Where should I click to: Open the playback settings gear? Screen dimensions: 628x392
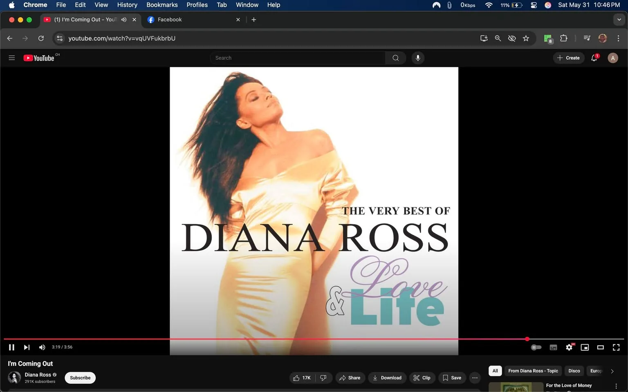point(569,347)
